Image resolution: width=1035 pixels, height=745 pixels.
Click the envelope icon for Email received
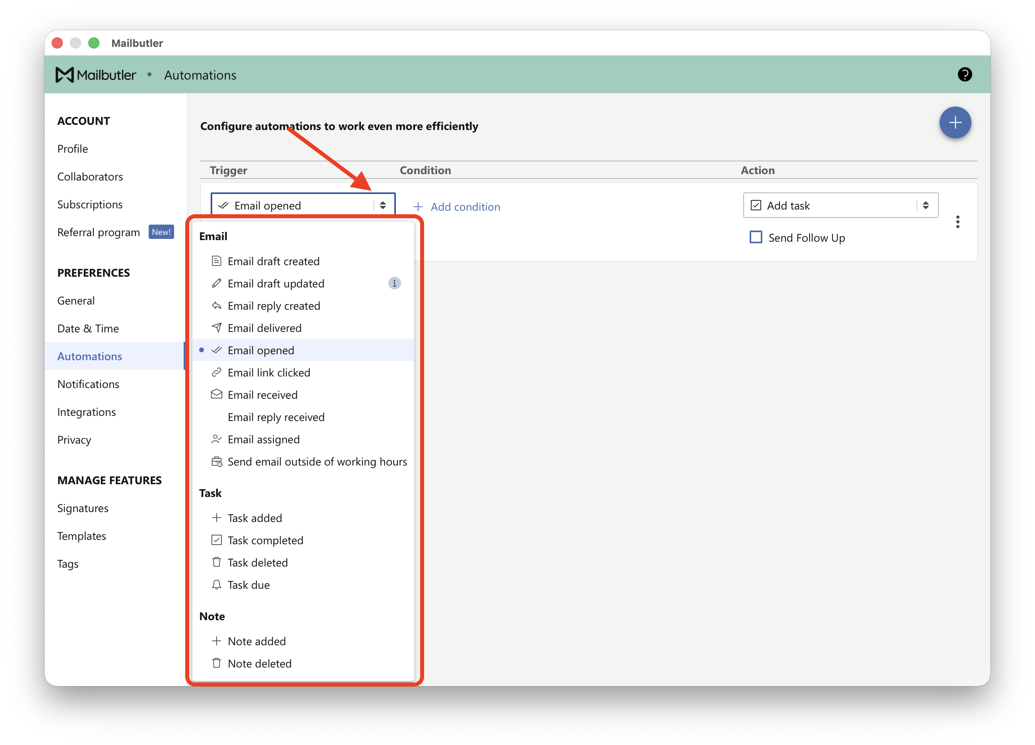216,394
